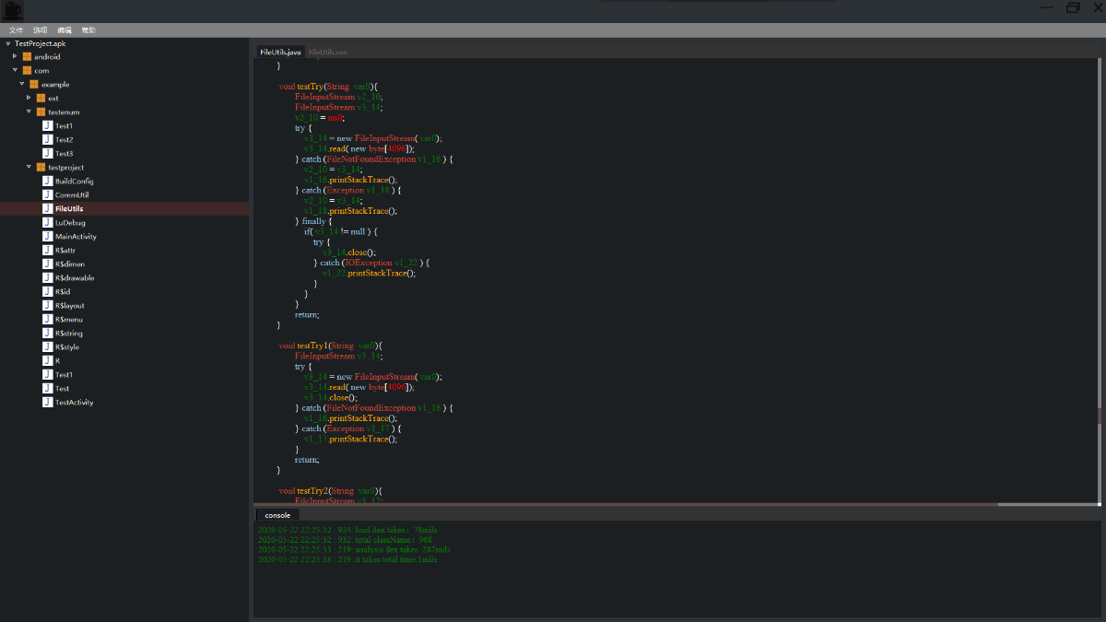Screen dimensions: 1106x622
Task: Open the 编辑 (Edit) menu
Action: tap(65, 30)
